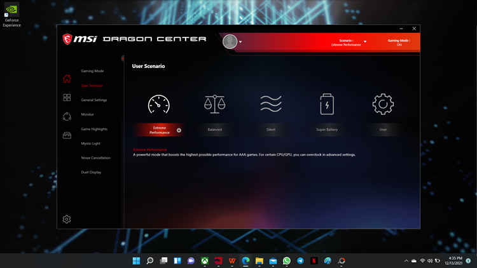The height and width of the screenshot is (268, 477).
Task: Open the Paint palette app on taskbar
Action: click(x=328, y=261)
